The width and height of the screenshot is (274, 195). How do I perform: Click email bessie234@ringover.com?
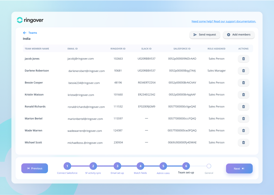(x=84, y=83)
